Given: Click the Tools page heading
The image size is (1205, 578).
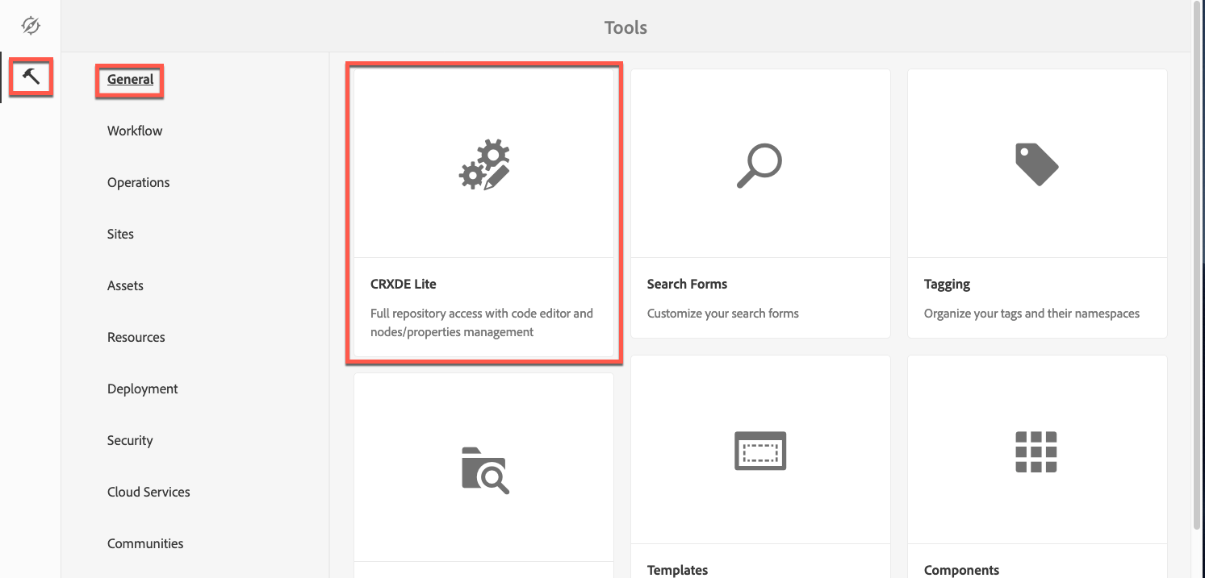Looking at the screenshot, I should pyautogui.click(x=626, y=27).
